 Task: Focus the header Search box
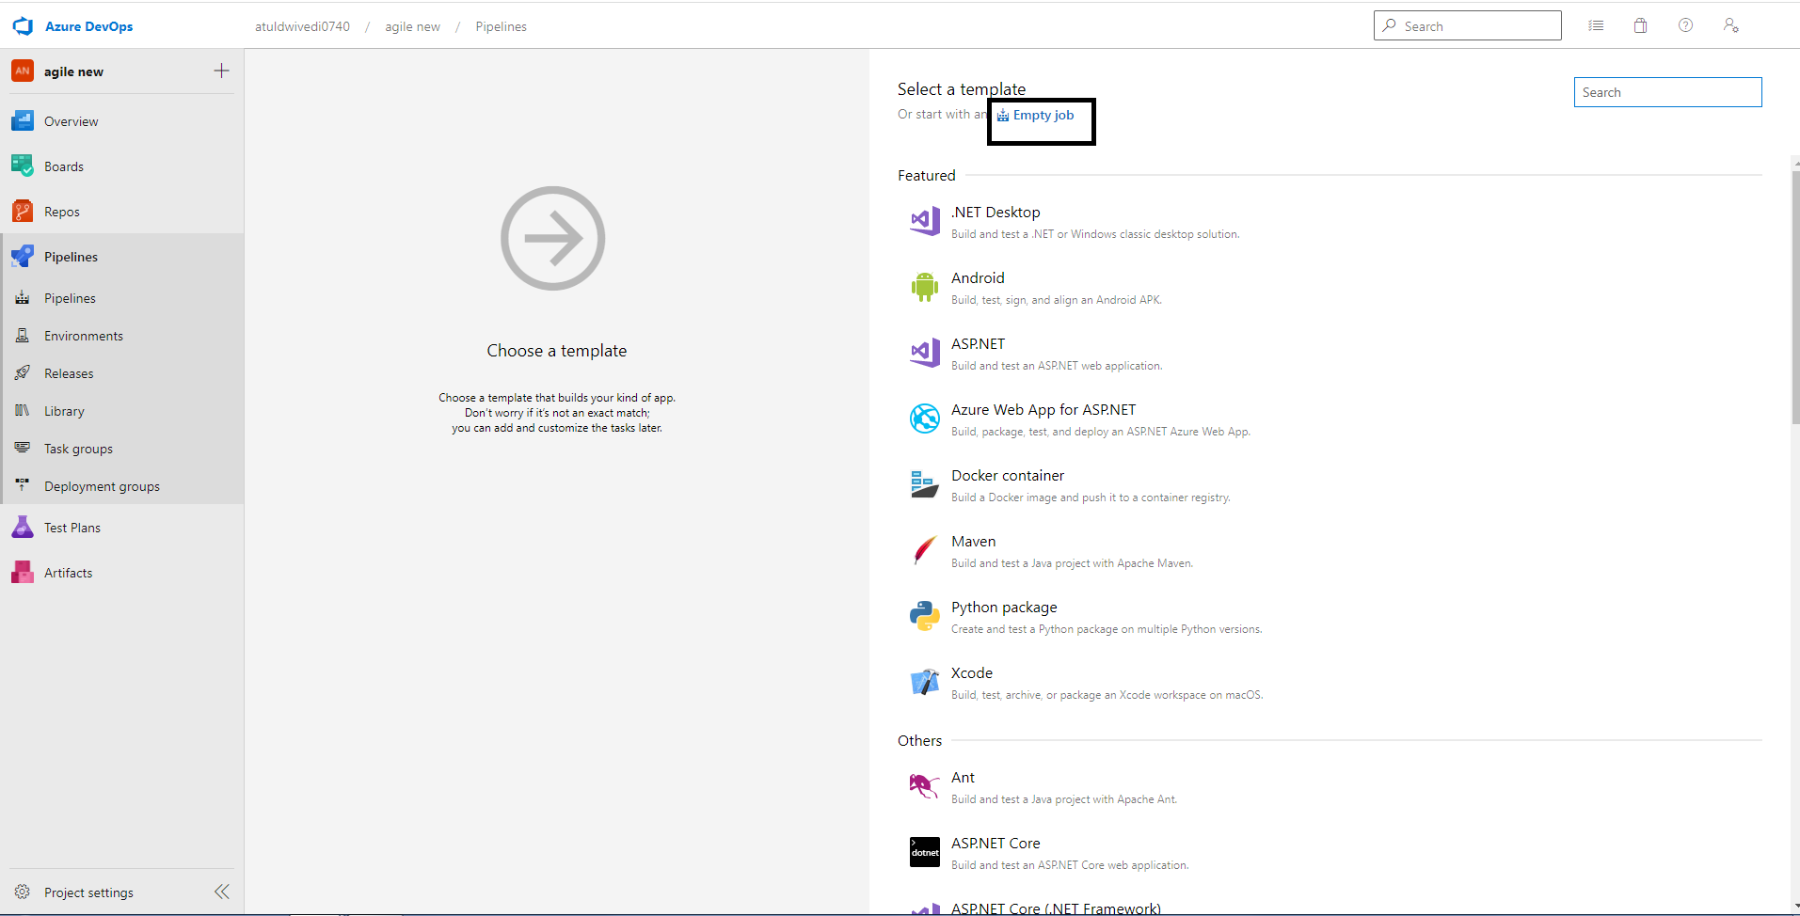(x=1467, y=25)
